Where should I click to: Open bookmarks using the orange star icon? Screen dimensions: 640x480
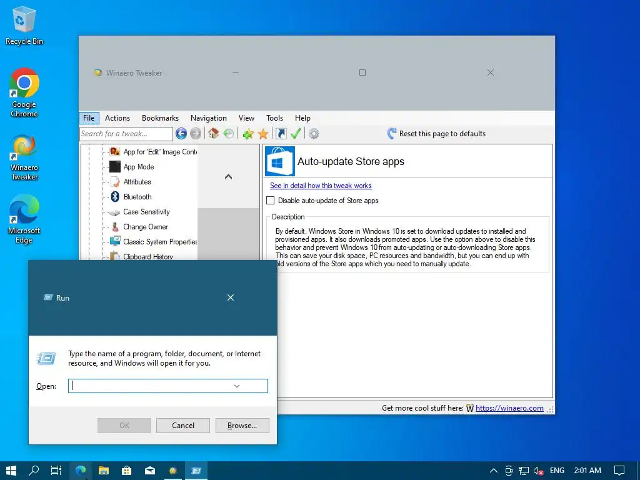[x=263, y=134]
